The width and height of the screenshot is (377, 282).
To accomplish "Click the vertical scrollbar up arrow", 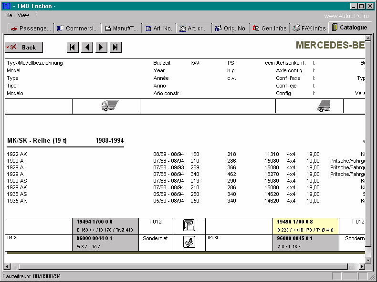I will (368, 38).
